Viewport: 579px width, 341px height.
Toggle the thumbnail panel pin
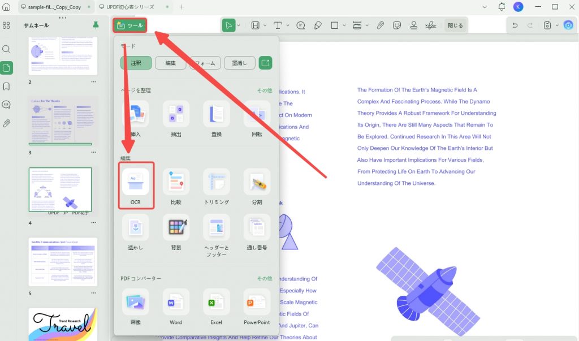(x=96, y=25)
